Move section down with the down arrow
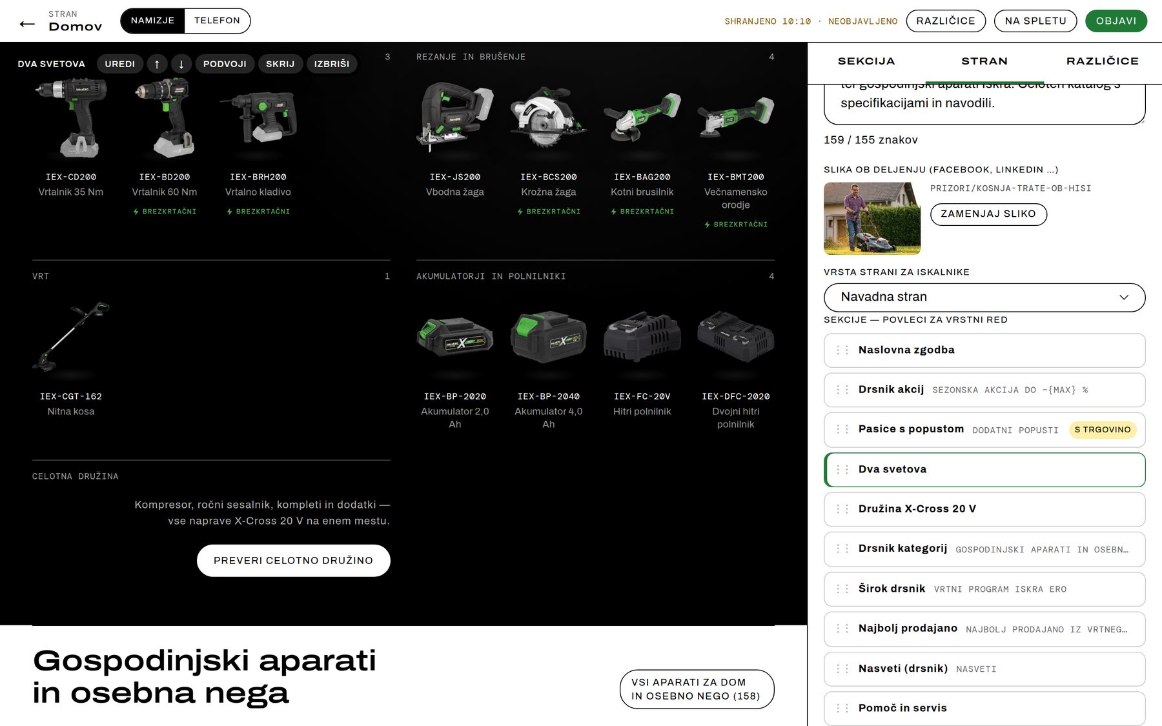Screen dimensions: 1162x726 click(x=181, y=64)
